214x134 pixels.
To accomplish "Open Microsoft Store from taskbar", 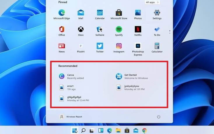I will (x=127, y=131).
